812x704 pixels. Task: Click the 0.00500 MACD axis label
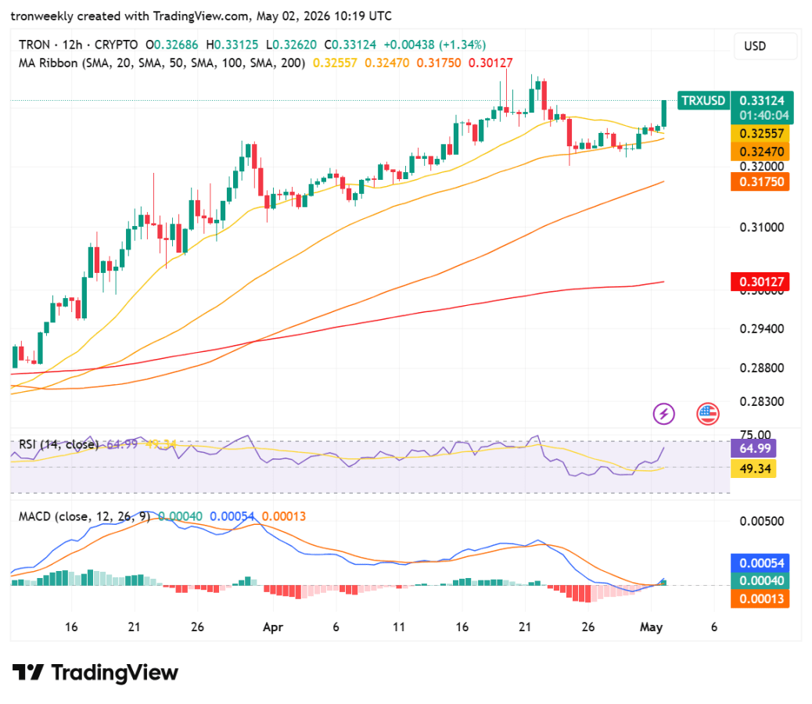click(761, 521)
